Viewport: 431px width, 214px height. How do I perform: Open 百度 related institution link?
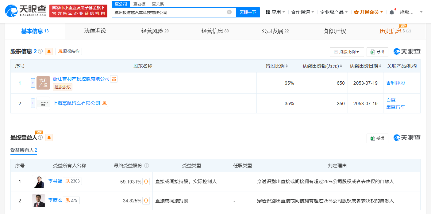(391, 100)
